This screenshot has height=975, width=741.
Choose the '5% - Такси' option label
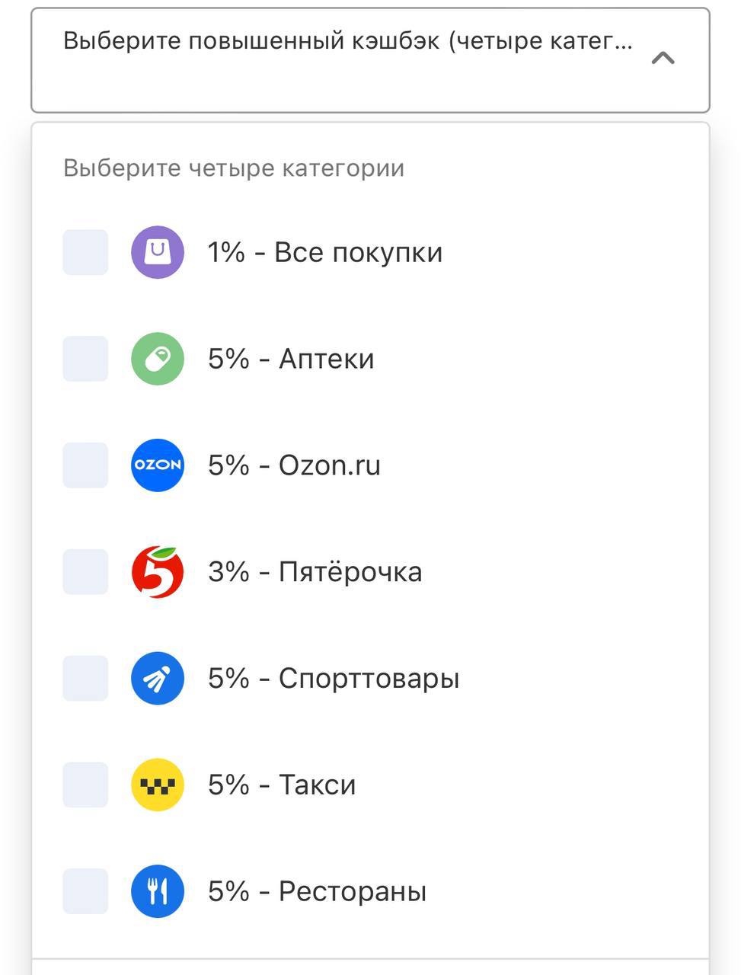282,785
